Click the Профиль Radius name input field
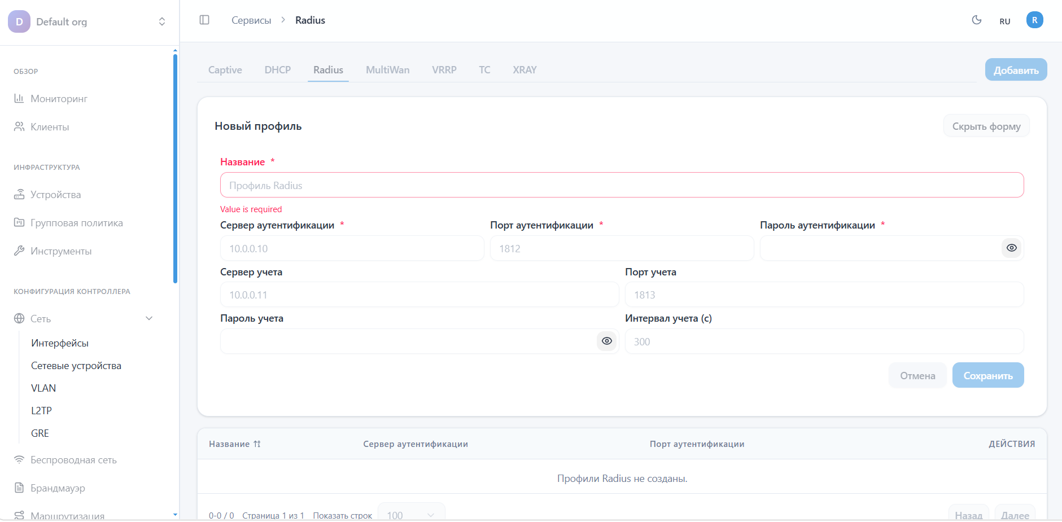This screenshot has width=1062, height=522. click(x=621, y=185)
